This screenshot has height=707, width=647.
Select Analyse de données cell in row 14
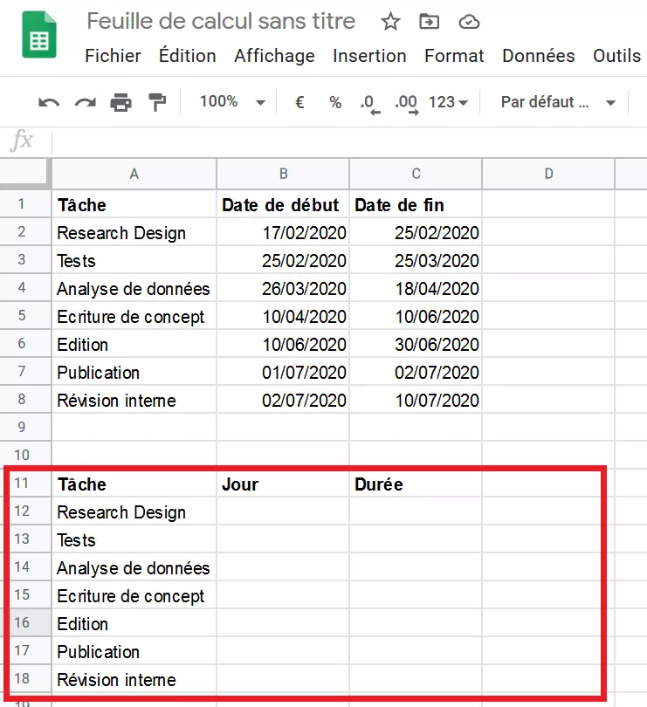coord(134,567)
